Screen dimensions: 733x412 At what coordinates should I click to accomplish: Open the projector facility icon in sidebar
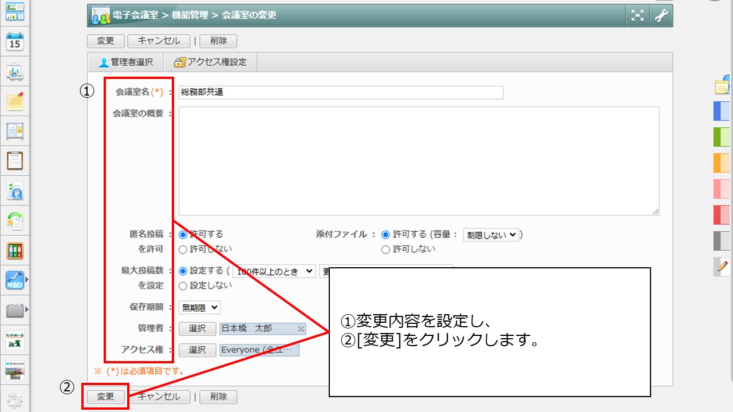tap(15, 72)
